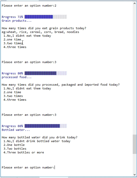
Task: Click the grain examples line with 'noodles'
Action: 40,32
